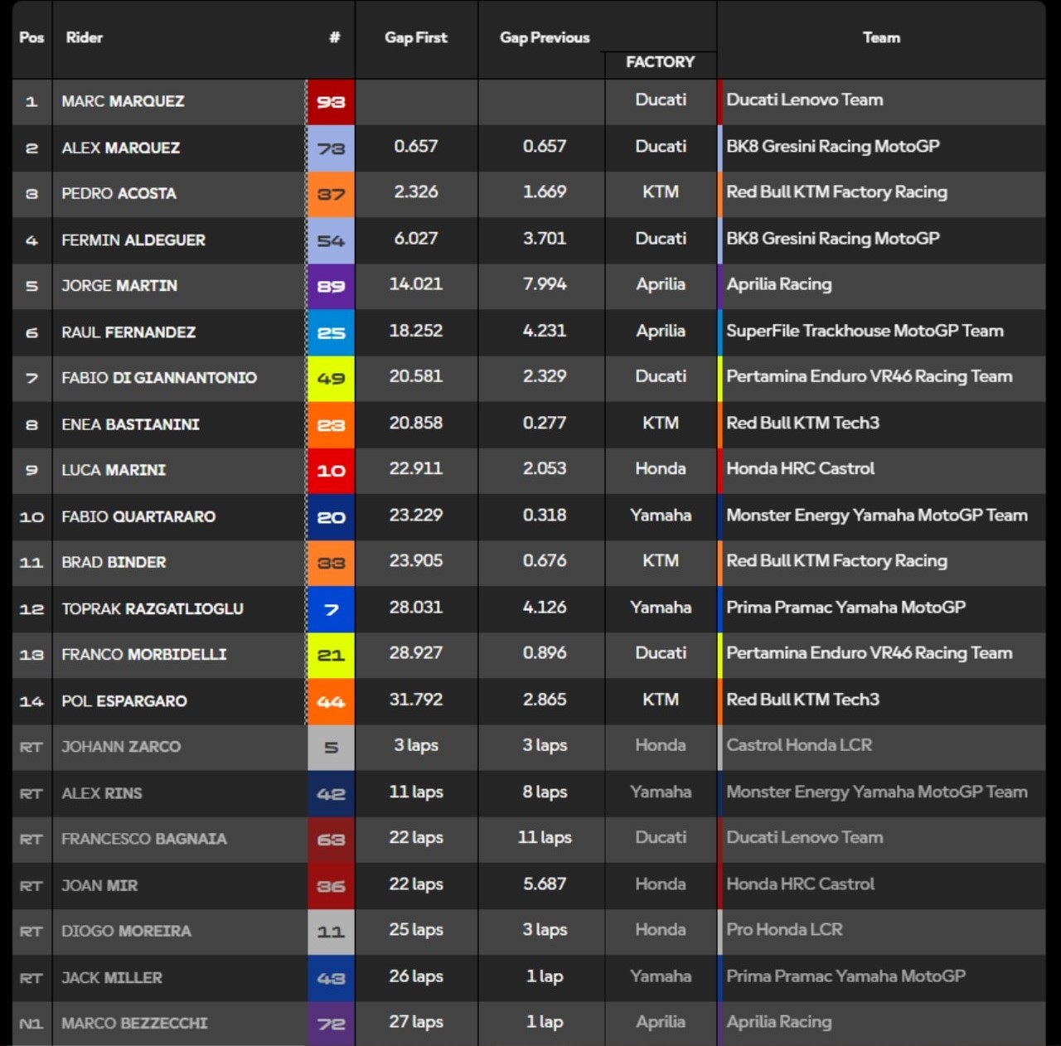Click Red Bull KTM Tech3 in Bastianini row
The width and height of the screenshot is (1061, 1046).
(803, 423)
